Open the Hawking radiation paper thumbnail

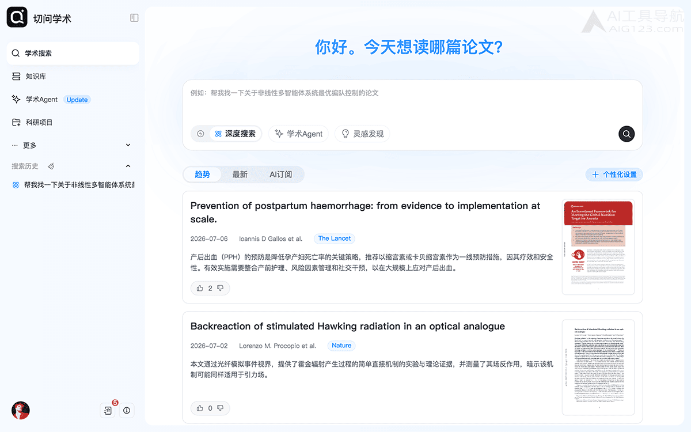point(598,367)
